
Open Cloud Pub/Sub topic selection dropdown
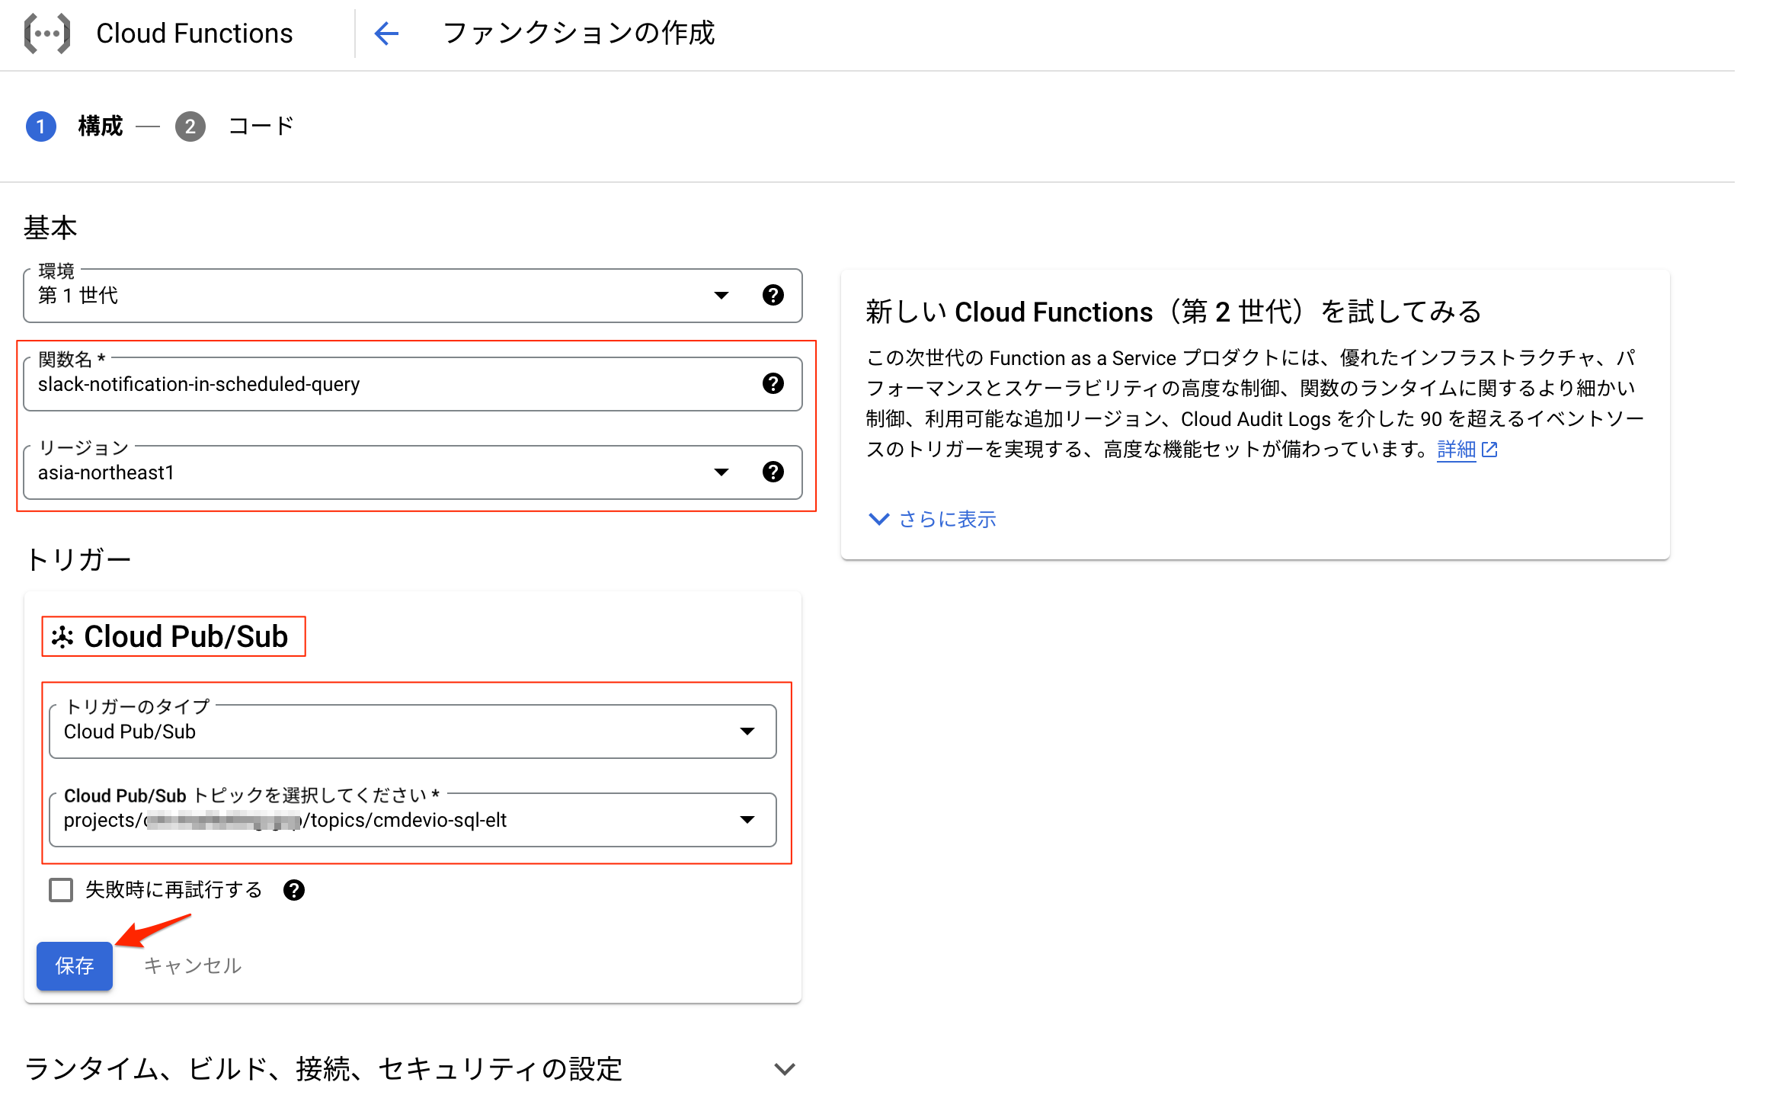pos(412,819)
